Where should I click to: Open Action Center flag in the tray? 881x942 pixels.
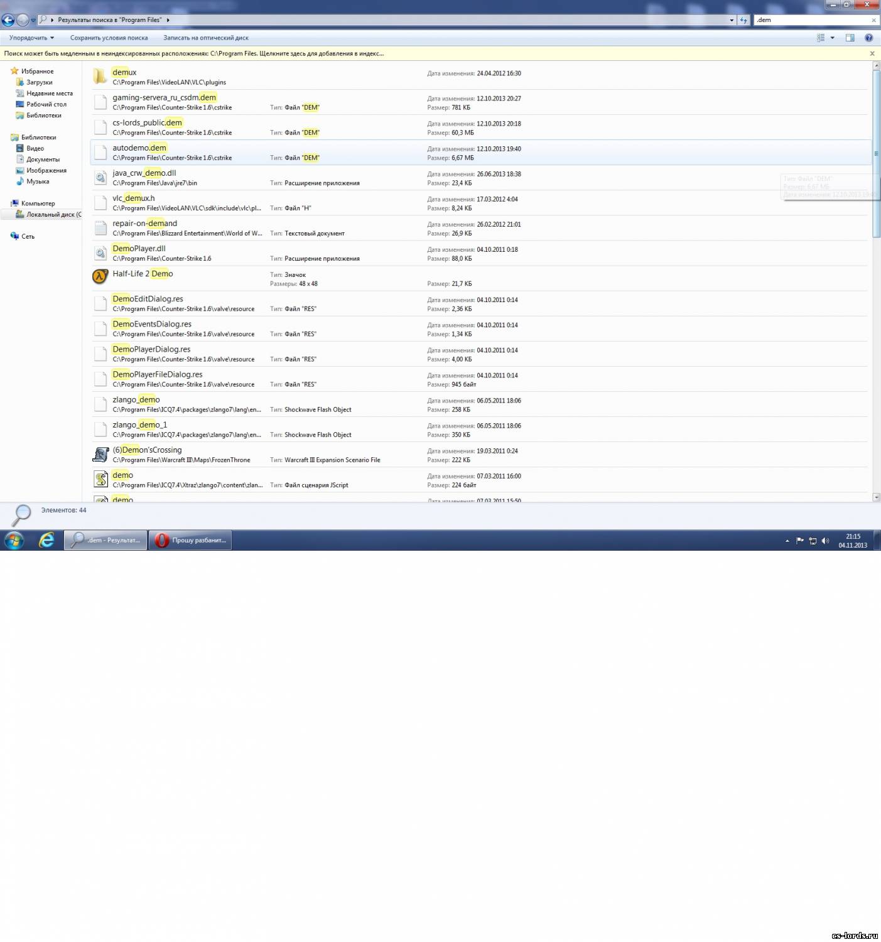800,541
